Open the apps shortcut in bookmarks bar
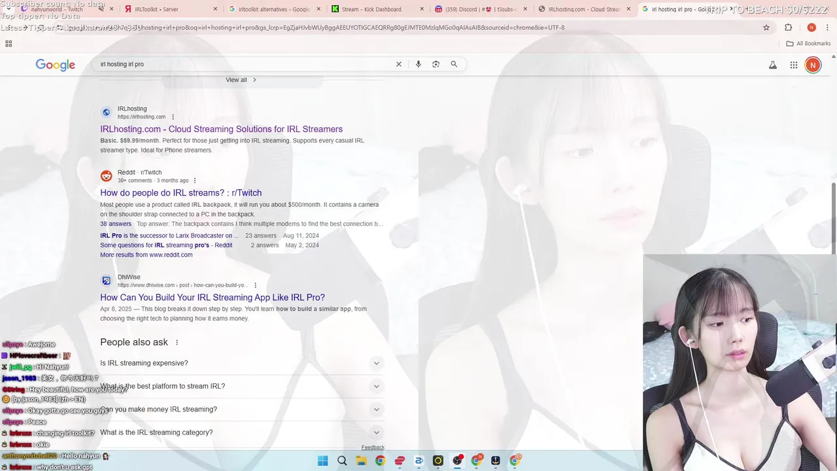Viewport: 837px width, 471px height. pos(9,43)
